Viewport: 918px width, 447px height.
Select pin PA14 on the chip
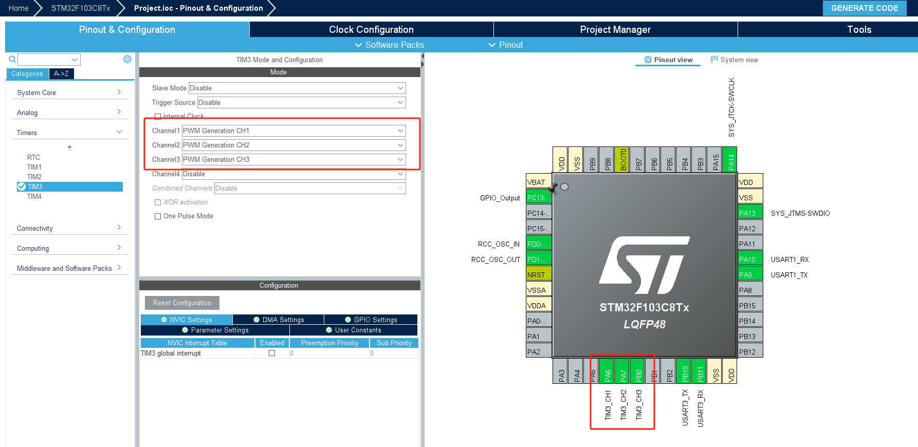pos(730,159)
